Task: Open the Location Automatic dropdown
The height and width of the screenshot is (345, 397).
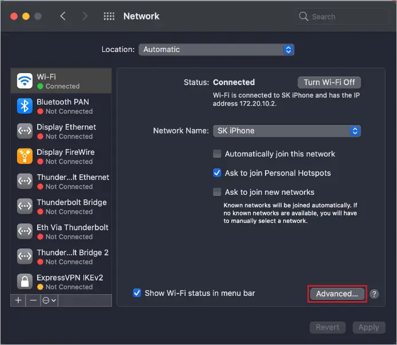Action: coord(216,49)
